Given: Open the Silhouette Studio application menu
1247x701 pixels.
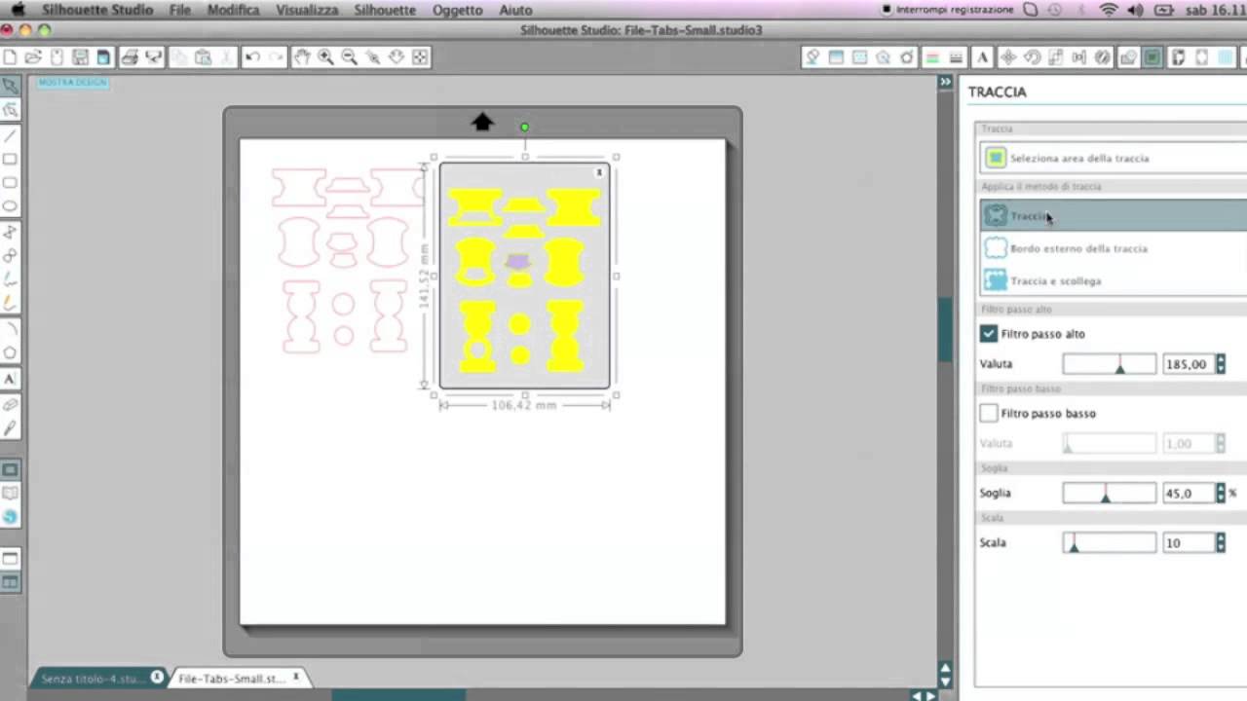Looking at the screenshot, I should coord(97,10).
